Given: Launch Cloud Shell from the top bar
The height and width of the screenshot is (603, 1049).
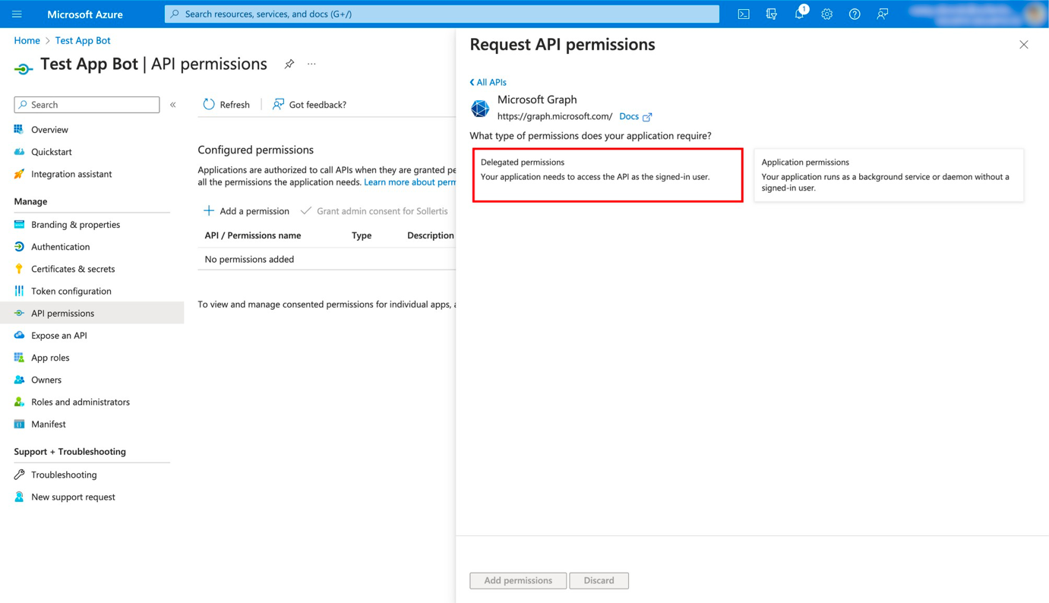Looking at the screenshot, I should pos(744,14).
